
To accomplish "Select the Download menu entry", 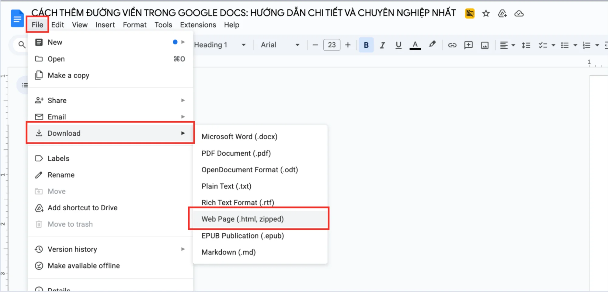I will click(x=110, y=133).
